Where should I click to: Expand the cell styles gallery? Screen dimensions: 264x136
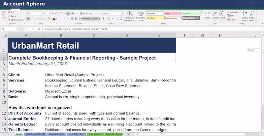[202, 20]
